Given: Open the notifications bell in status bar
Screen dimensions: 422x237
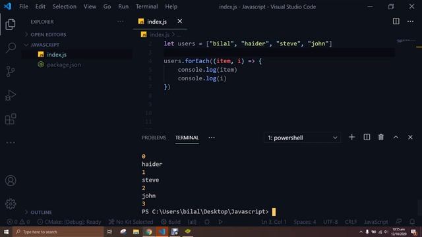Looking at the screenshot, I should coord(412,222).
